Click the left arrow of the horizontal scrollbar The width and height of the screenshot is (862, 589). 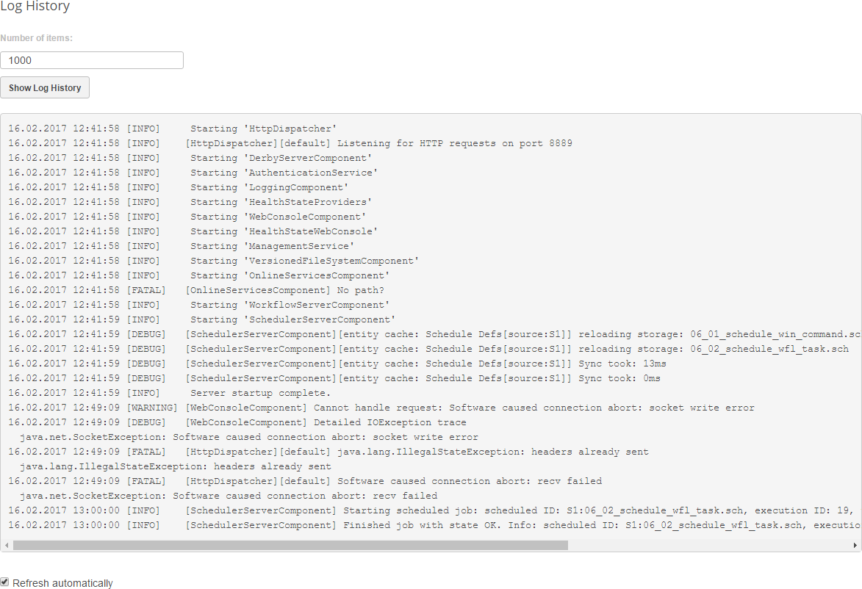pos(6,546)
